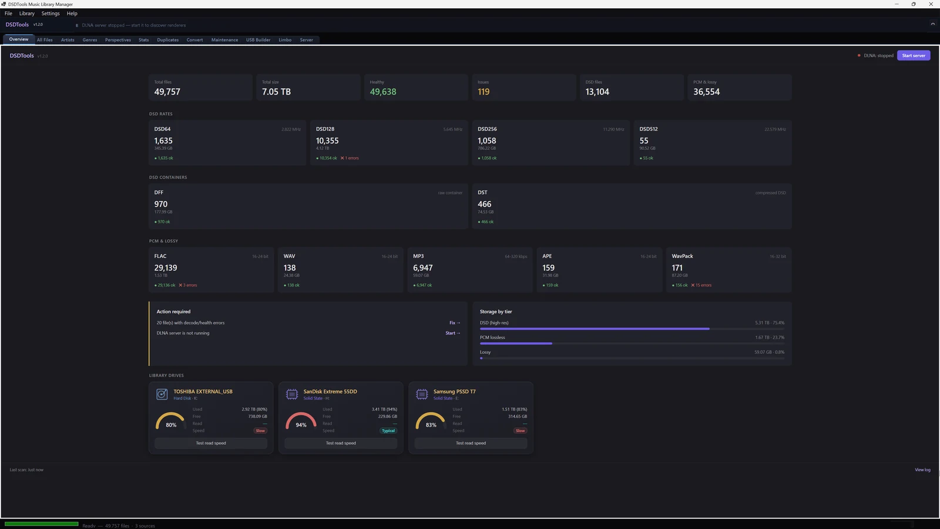Click the Samsung PSSD T7 chip icon
Screen dimensions: 940x529
click(422, 394)
